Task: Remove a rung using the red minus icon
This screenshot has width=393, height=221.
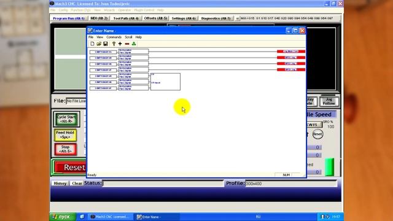Action: pyautogui.click(x=127, y=44)
